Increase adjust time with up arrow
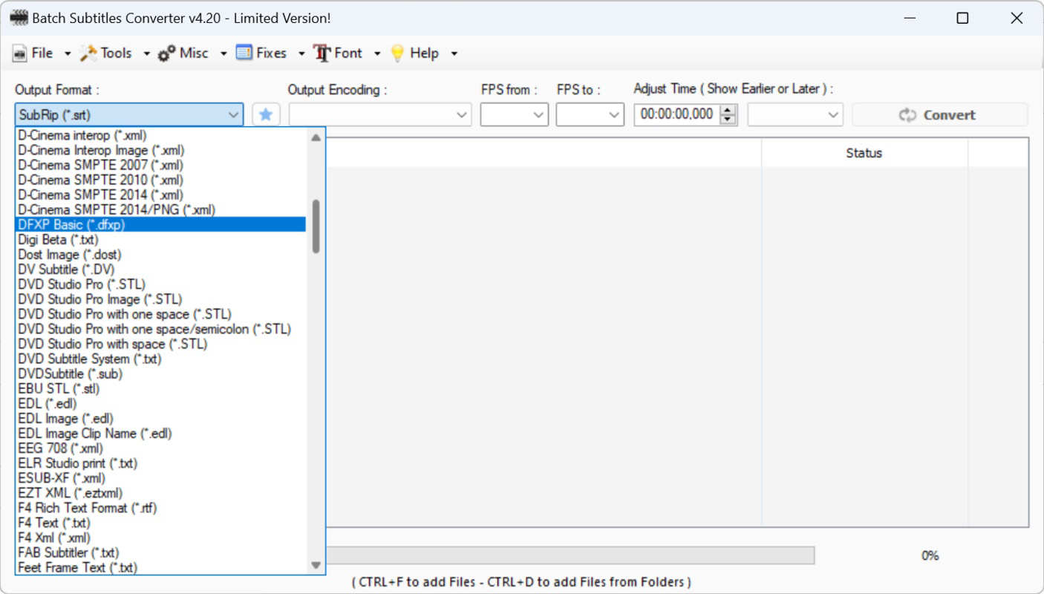The width and height of the screenshot is (1044, 594). 728,110
